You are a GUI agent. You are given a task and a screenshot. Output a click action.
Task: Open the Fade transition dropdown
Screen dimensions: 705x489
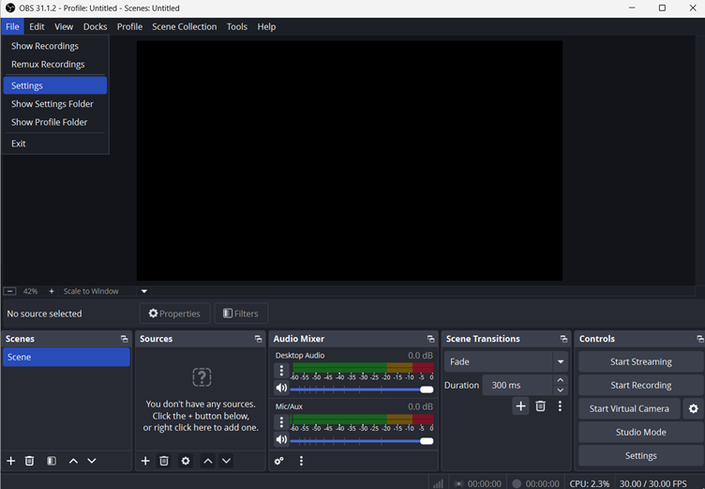[x=506, y=362]
